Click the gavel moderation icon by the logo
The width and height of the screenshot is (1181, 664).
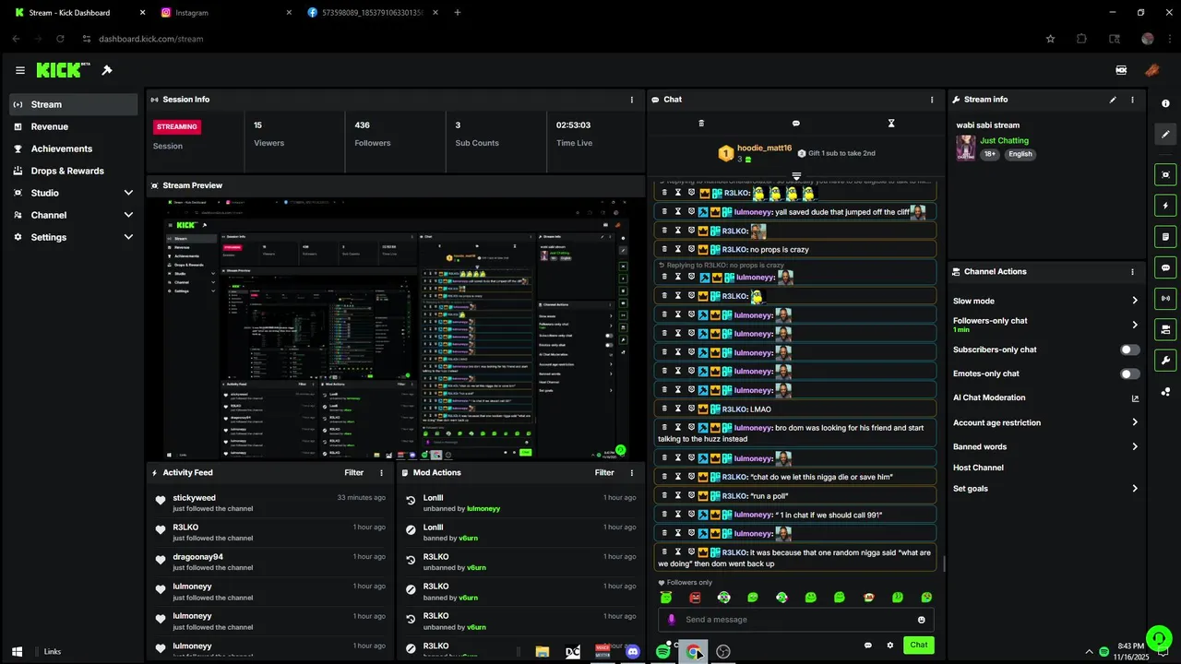(107, 70)
